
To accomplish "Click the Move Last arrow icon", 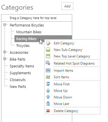I will click(x=48, y=104).
